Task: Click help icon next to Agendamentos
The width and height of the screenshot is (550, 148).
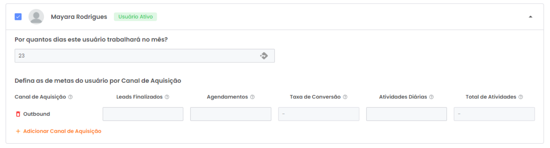Action: [x=252, y=97]
